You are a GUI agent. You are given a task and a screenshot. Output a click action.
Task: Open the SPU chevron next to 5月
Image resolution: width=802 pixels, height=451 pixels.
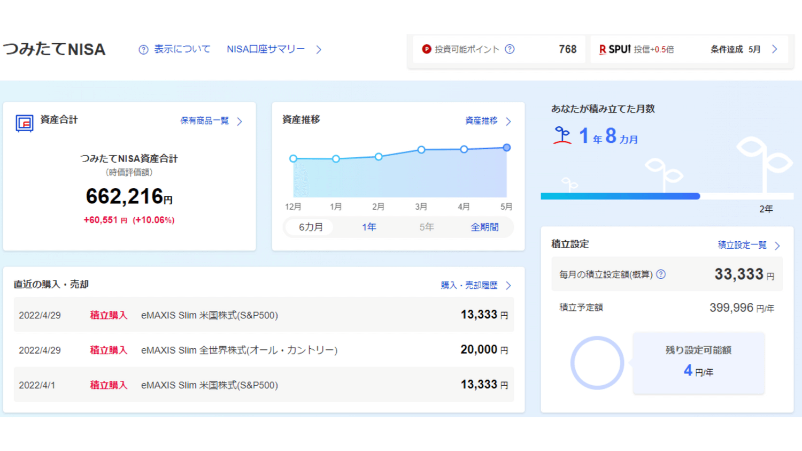coord(775,49)
